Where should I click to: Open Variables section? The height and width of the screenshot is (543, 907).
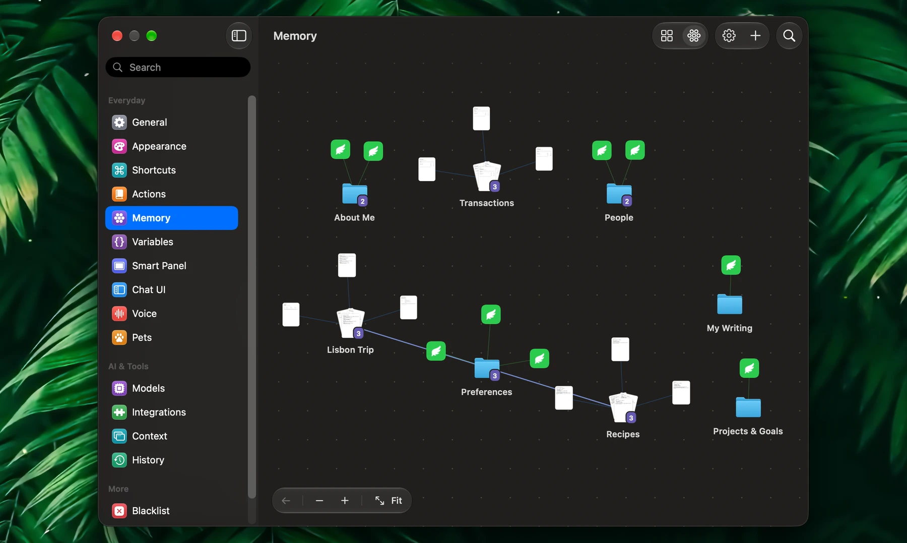172,242
